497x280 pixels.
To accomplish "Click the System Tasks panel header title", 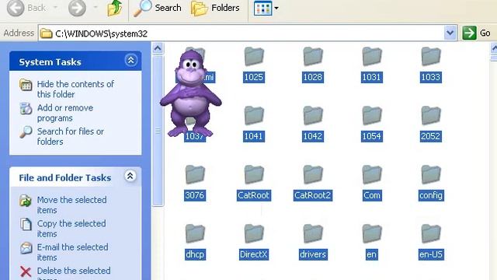I will point(50,62).
